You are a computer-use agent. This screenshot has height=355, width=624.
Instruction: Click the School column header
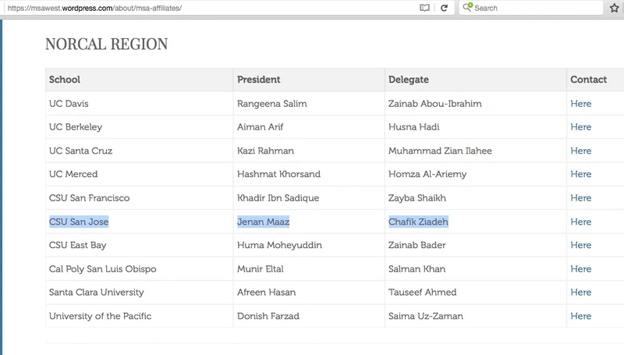65,80
